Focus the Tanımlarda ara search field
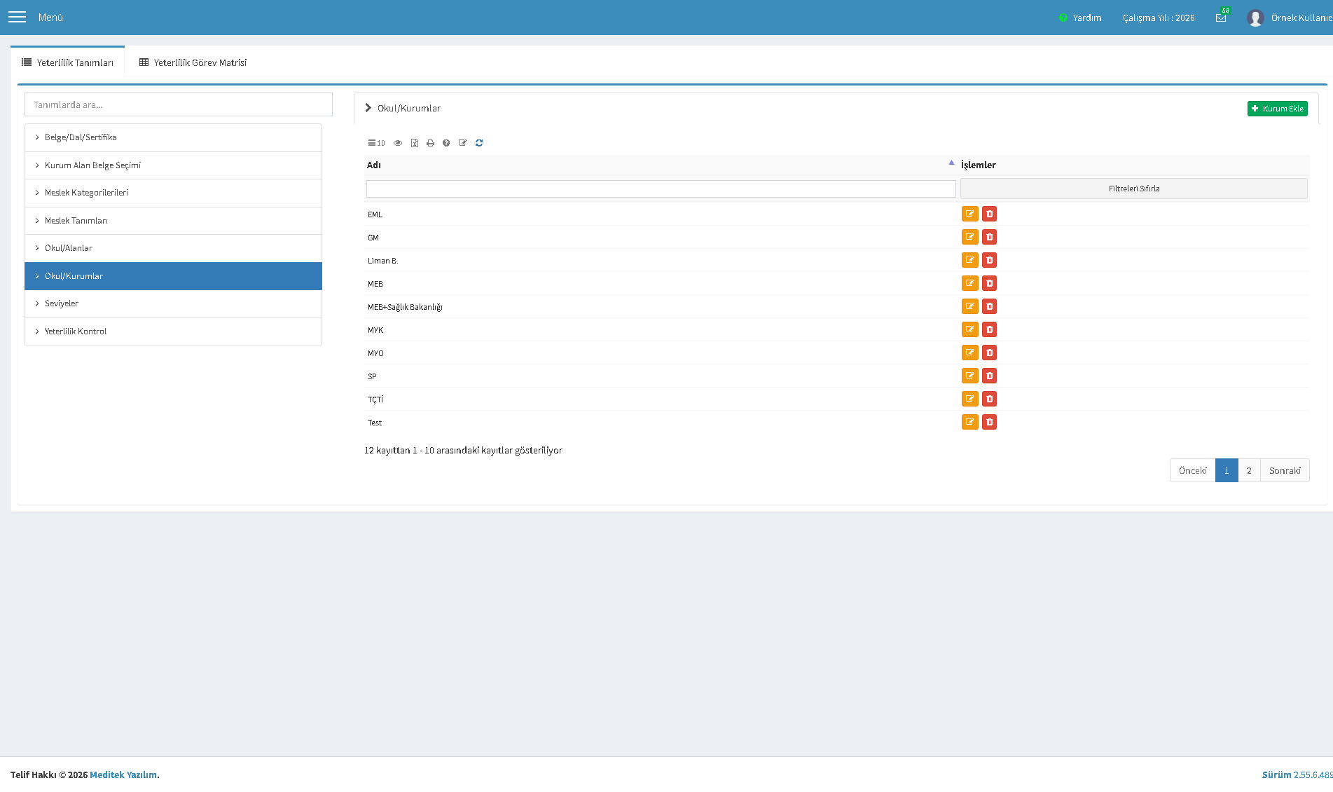The image size is (1333, 792). pos(179,104)
